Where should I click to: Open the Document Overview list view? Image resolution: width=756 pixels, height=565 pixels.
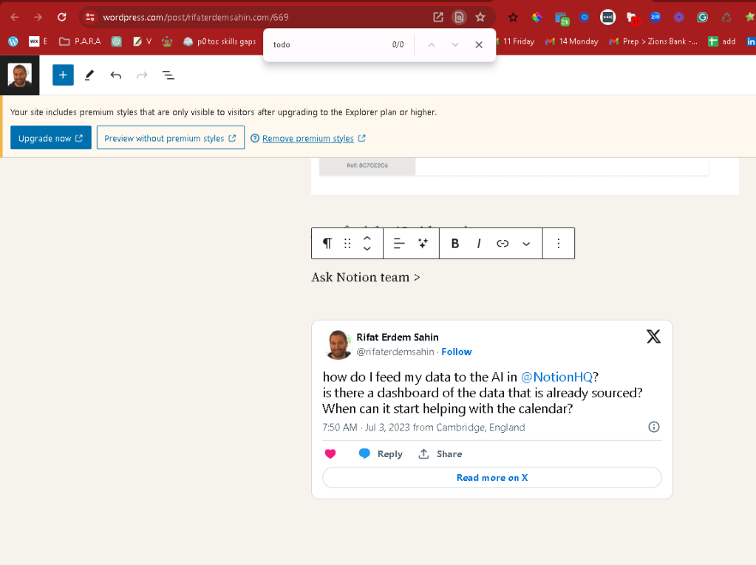coord(168,75)
